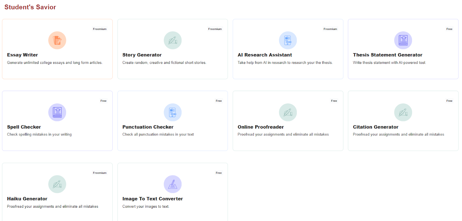Open the Haiku Generator title
Screen dimensions: 462x221
tap(27, 199)
